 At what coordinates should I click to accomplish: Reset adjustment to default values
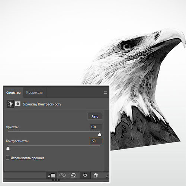pos(73,175)
